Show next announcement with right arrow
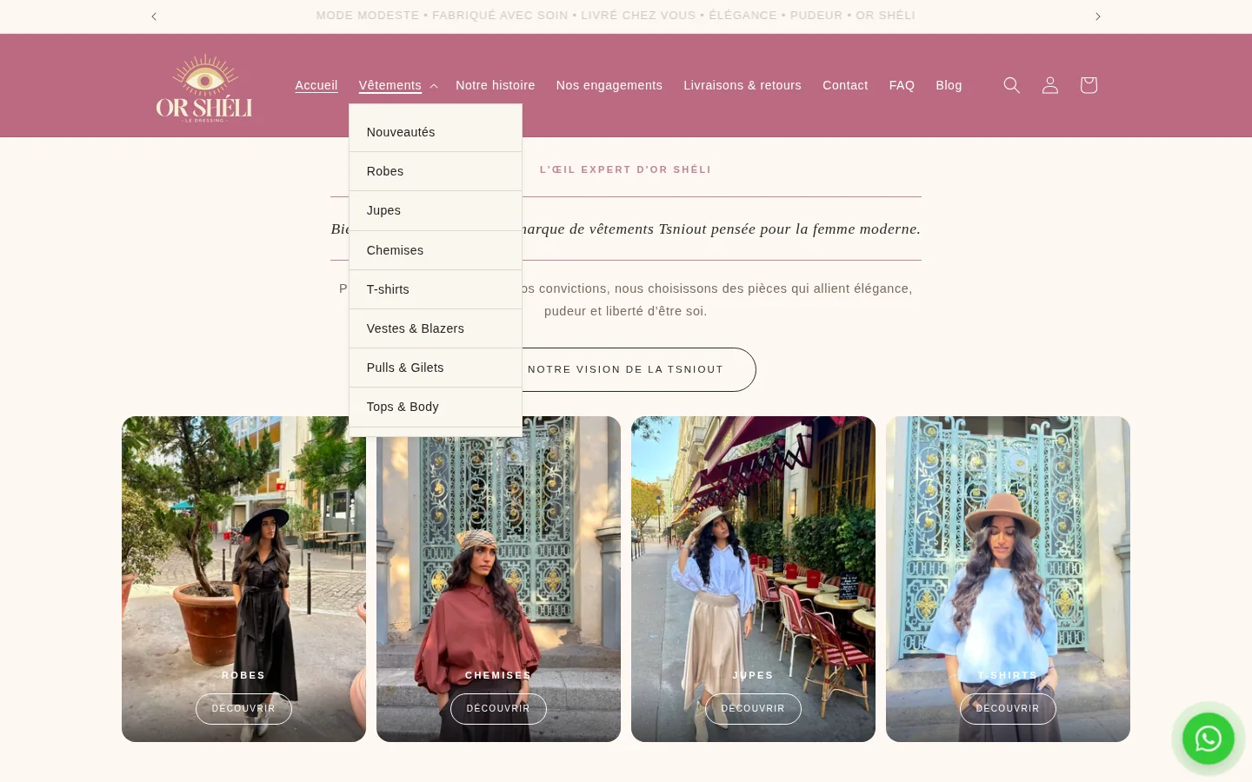 [x=1097, y=17]
